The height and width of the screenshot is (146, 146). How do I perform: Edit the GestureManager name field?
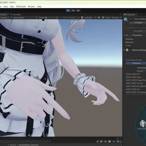(139, 19)
